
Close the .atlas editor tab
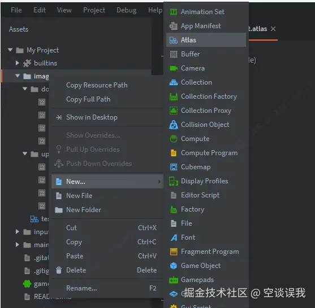pos(273,29)
